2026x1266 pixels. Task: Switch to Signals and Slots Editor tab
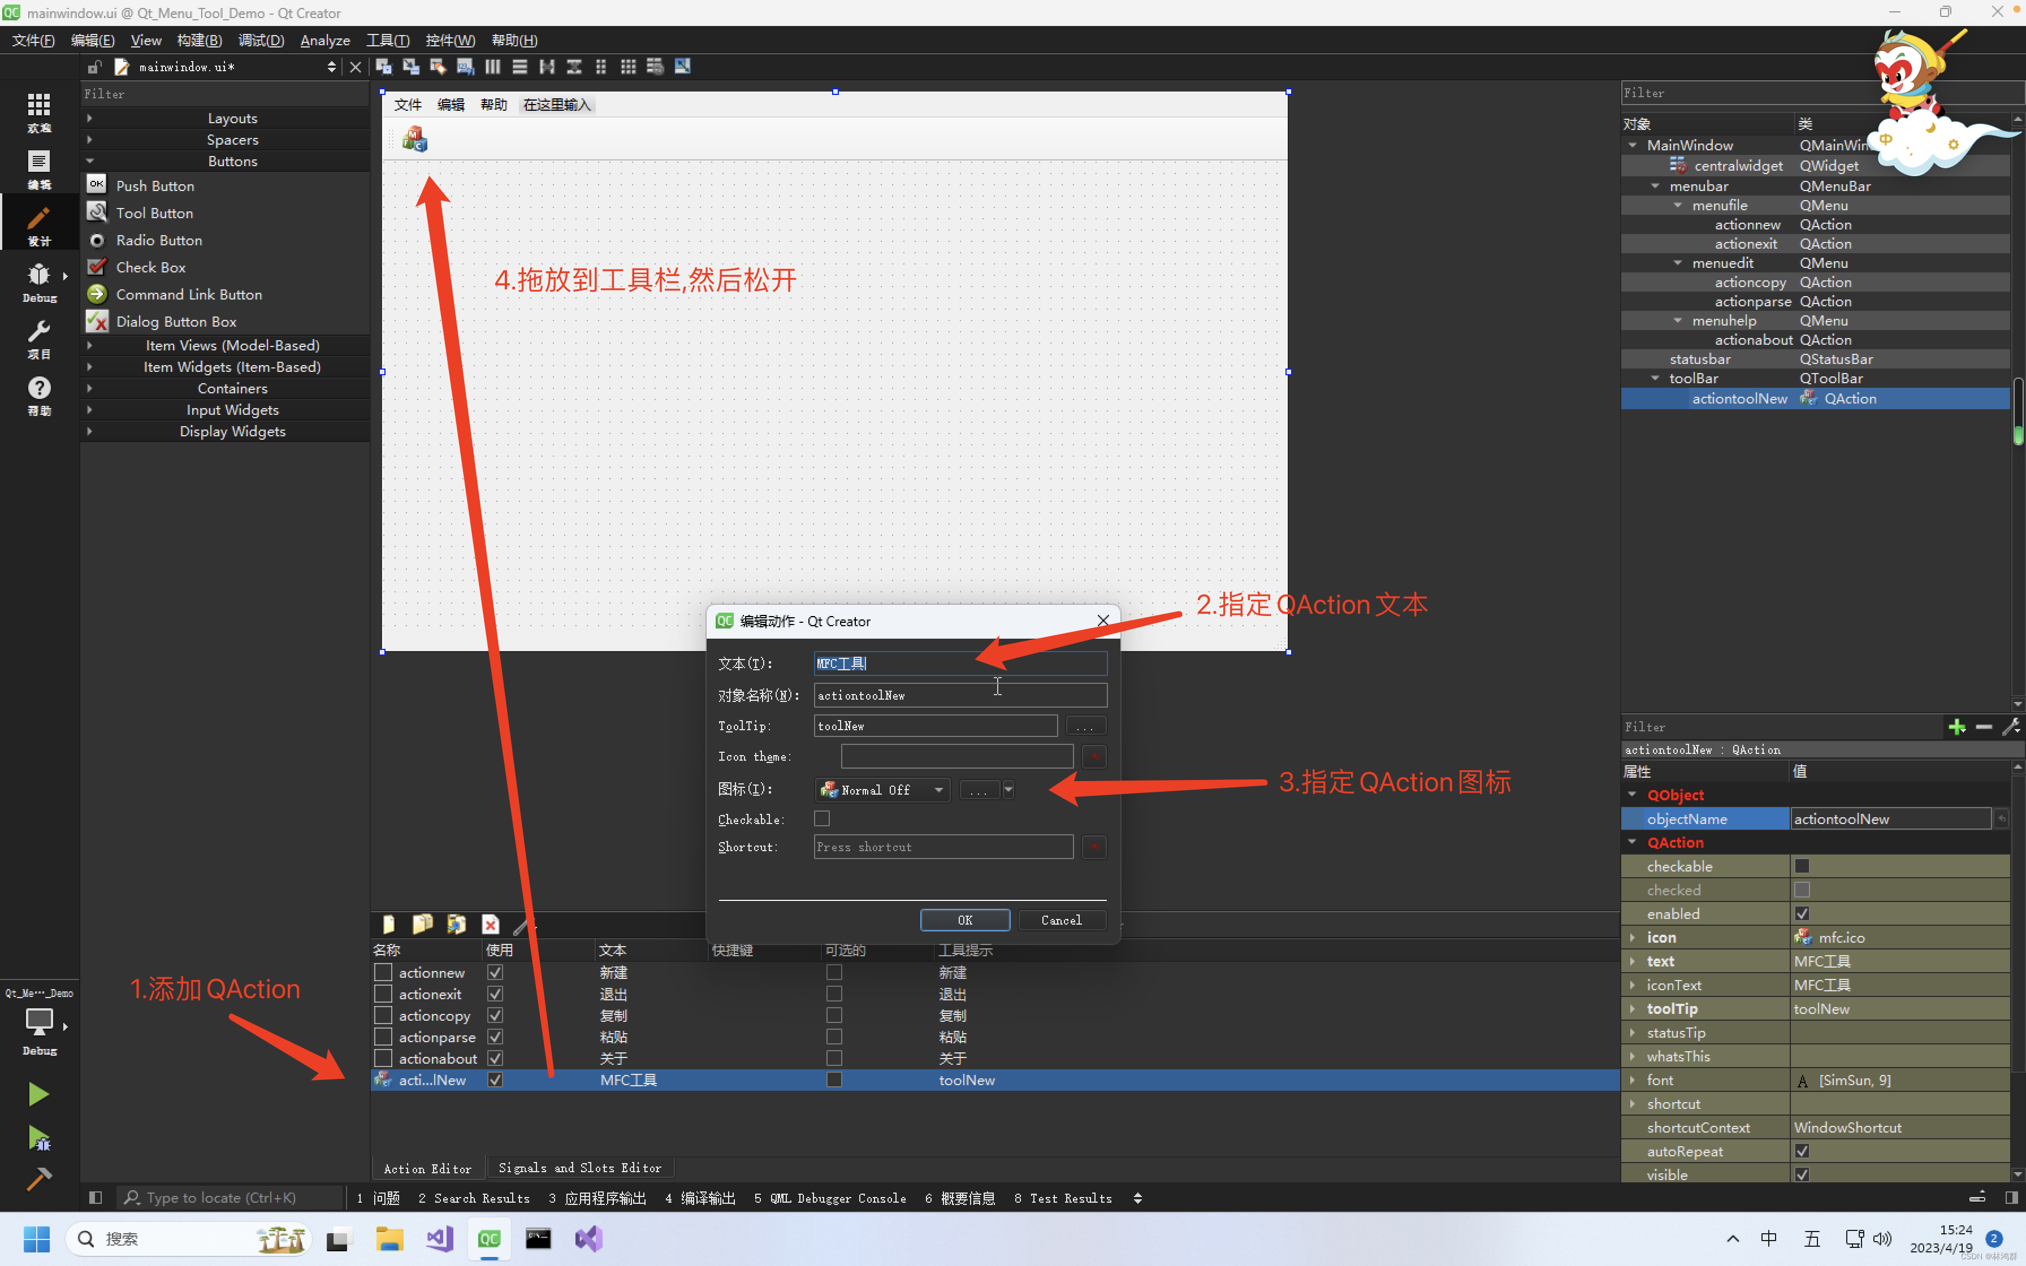(579, 1167)
